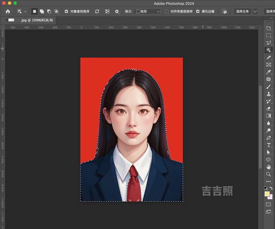The image size is (275, 229).
Task: Go to the Home screen
Action: (8, 11)
